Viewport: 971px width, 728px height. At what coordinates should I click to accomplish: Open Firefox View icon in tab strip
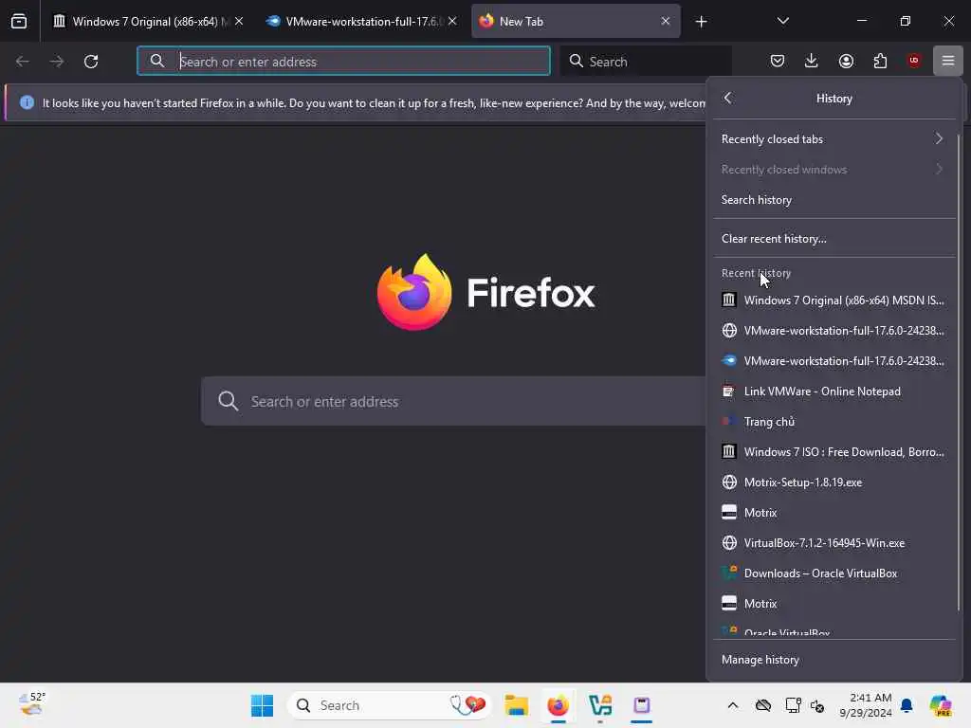pos(19,21)
